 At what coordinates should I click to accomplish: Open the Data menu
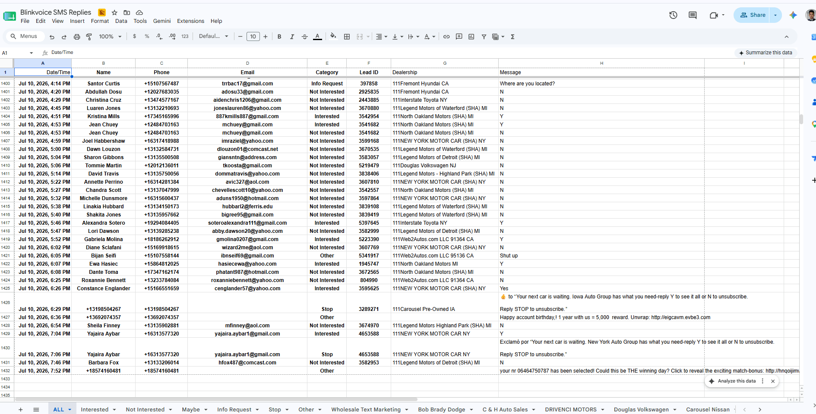click(x=121, y=21)
